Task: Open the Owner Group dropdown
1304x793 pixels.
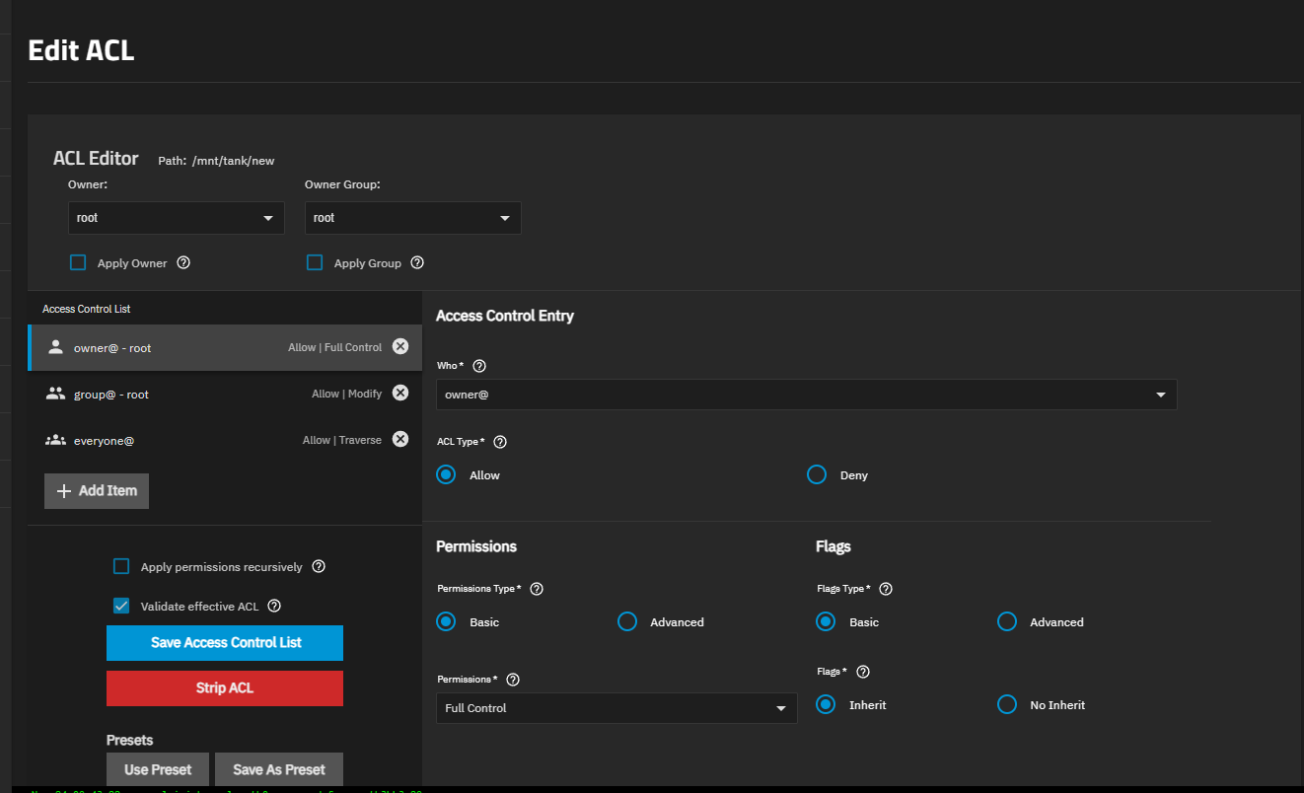Action: tap(412, 218)
